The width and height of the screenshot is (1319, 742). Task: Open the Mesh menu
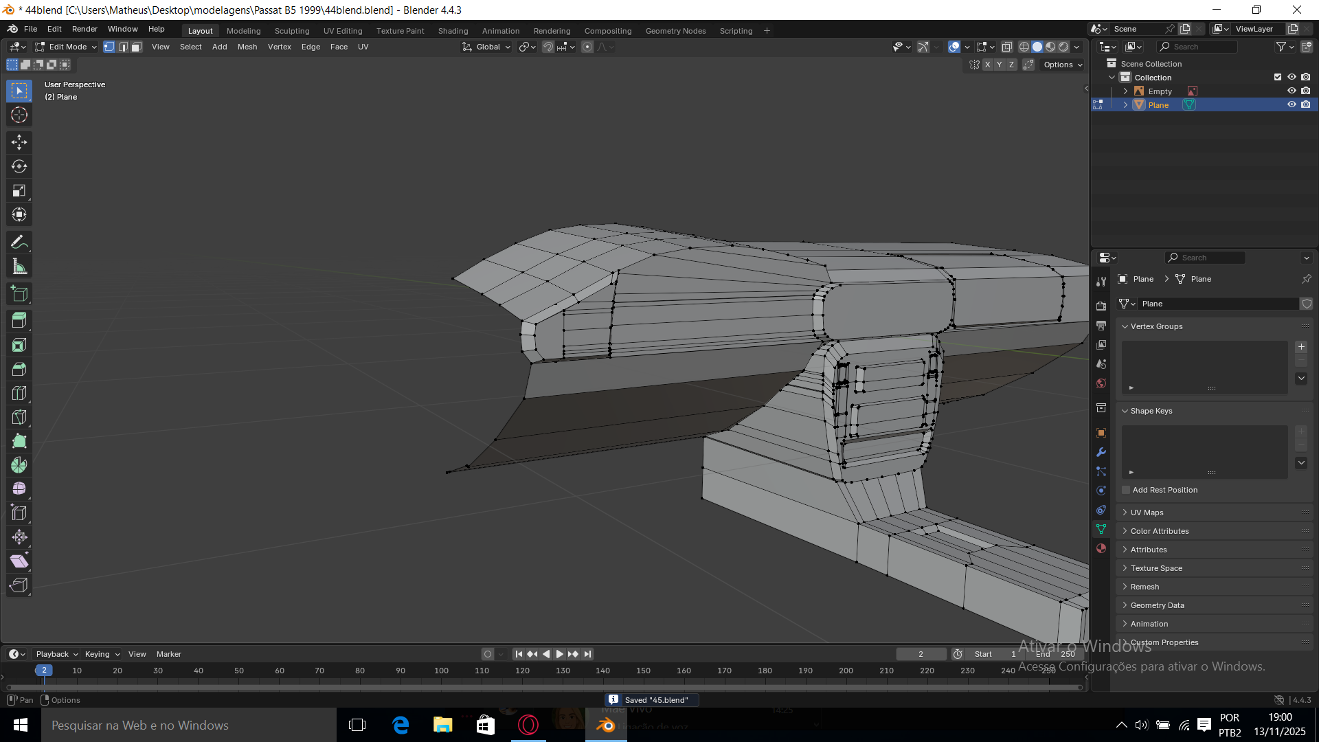click(247, 47)
